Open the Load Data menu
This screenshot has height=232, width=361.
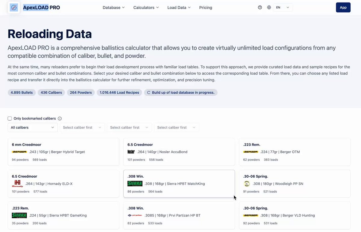(179, 8)
